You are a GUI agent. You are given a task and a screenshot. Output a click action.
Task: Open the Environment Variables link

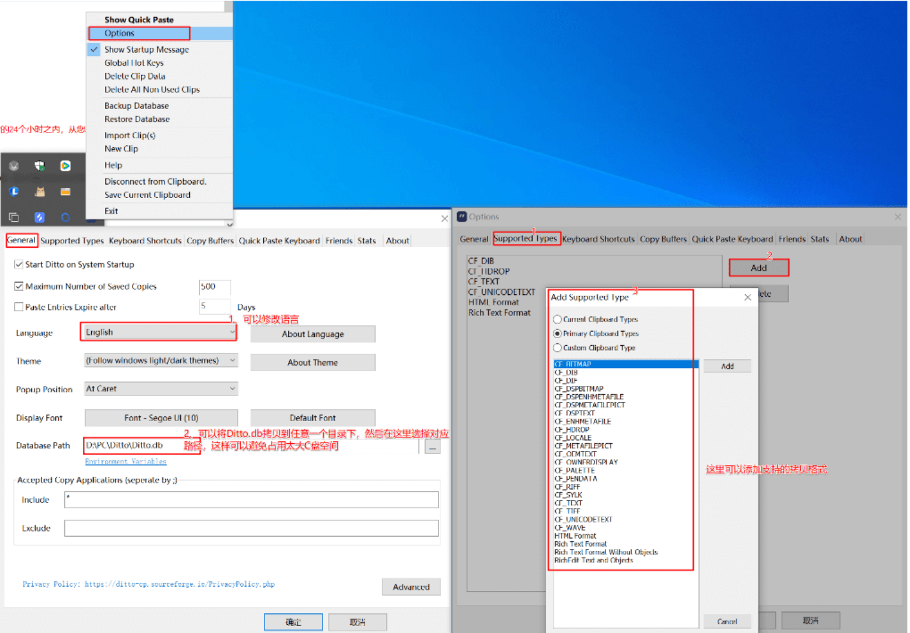coord(126,462)
